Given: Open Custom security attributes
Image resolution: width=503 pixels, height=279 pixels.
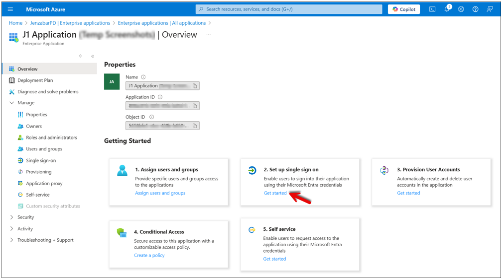Looking at the screenshot, I should [49, 206].
